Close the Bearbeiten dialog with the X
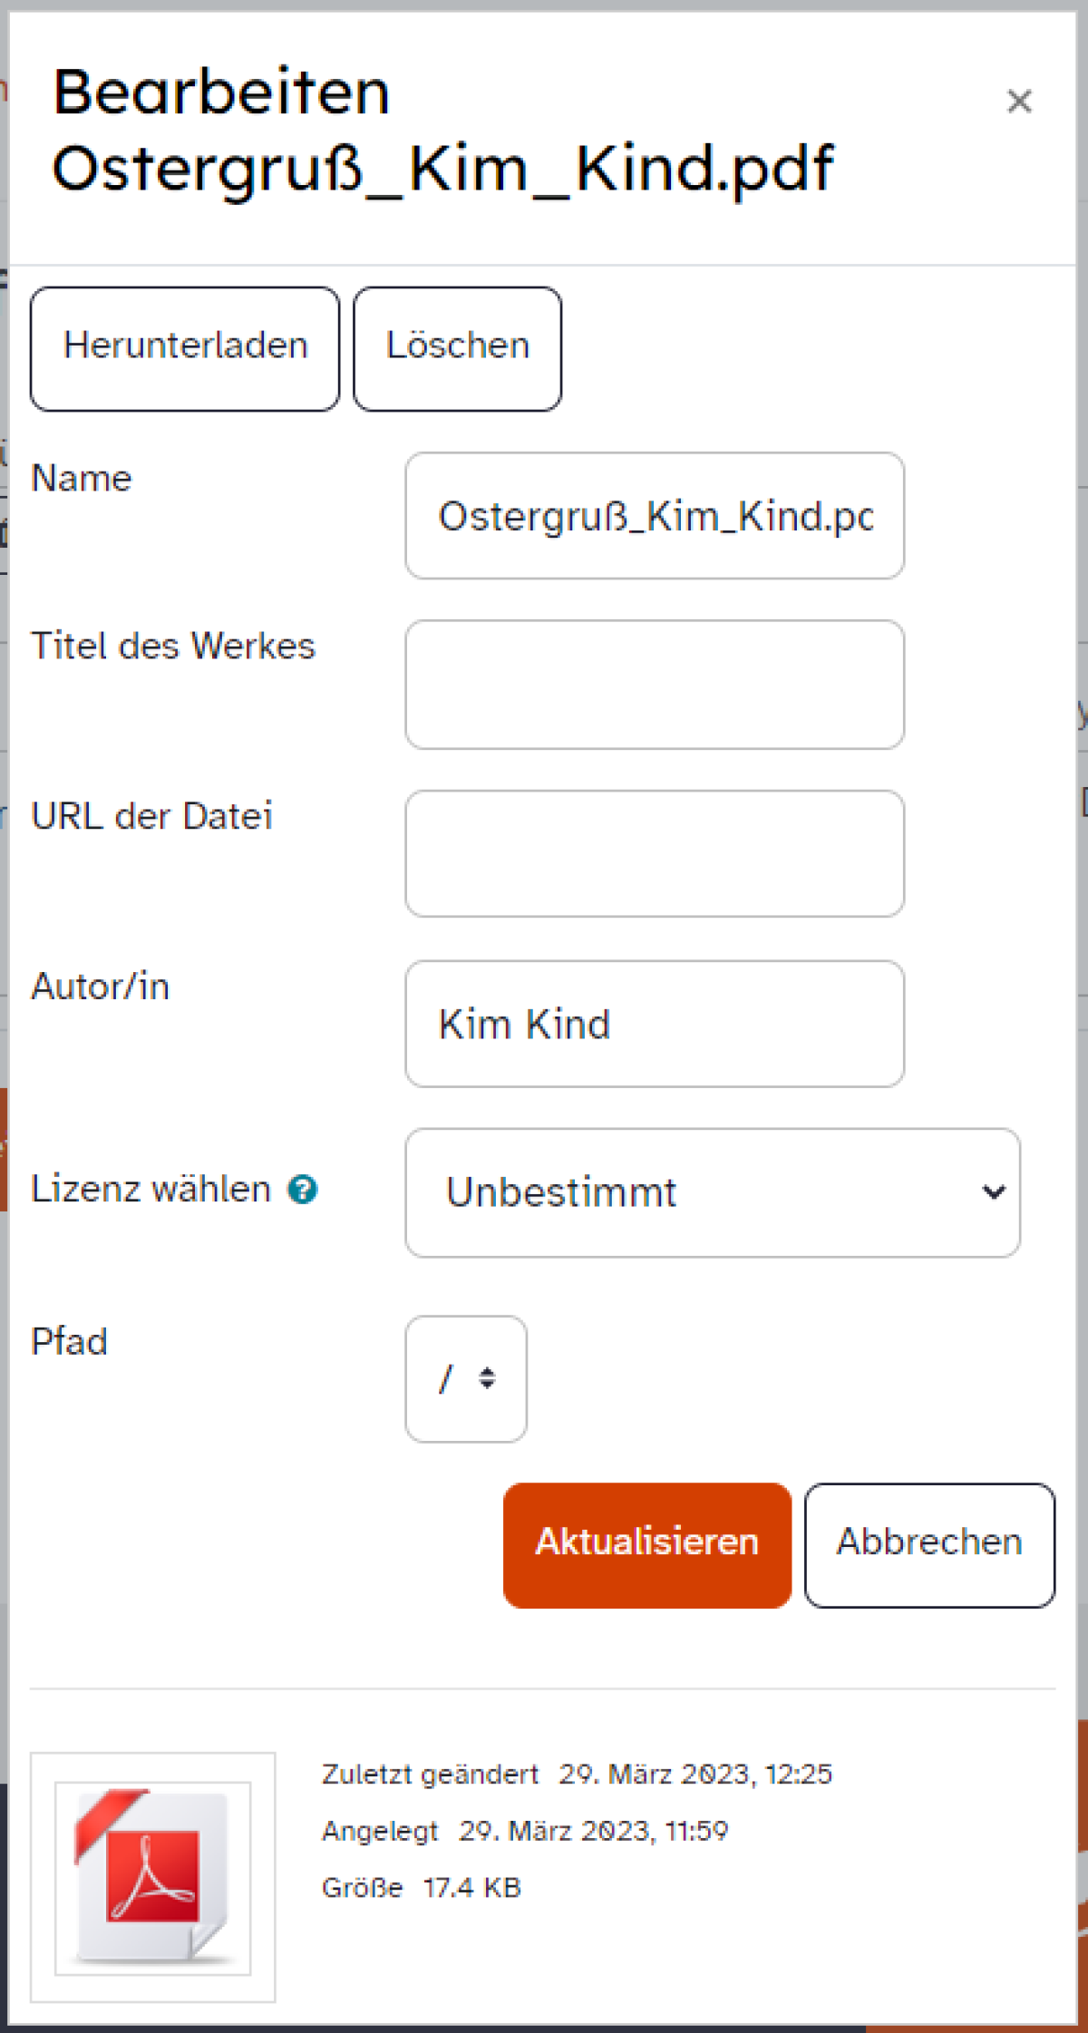 pyautogui.click(x=1019, y=101)
